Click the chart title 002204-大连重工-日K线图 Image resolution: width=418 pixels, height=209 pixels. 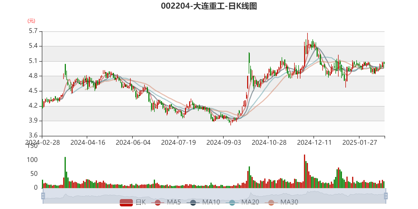209,6
